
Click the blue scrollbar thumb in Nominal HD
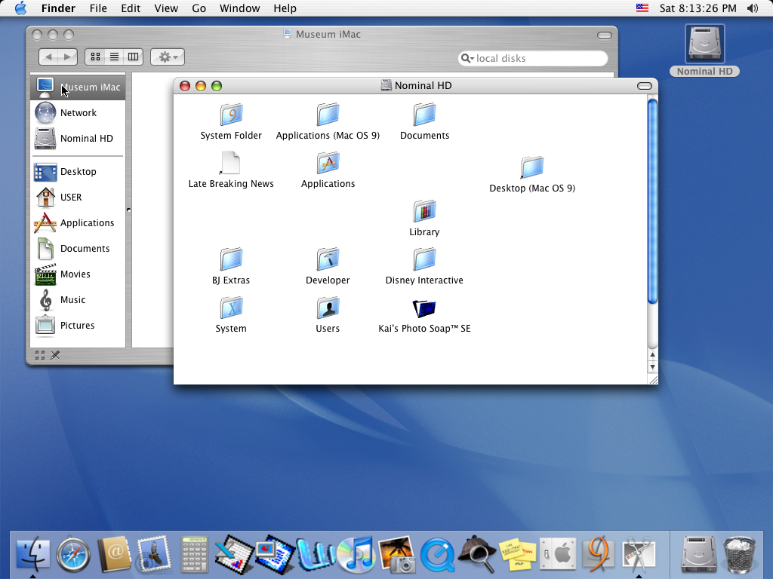pos(652,202)
